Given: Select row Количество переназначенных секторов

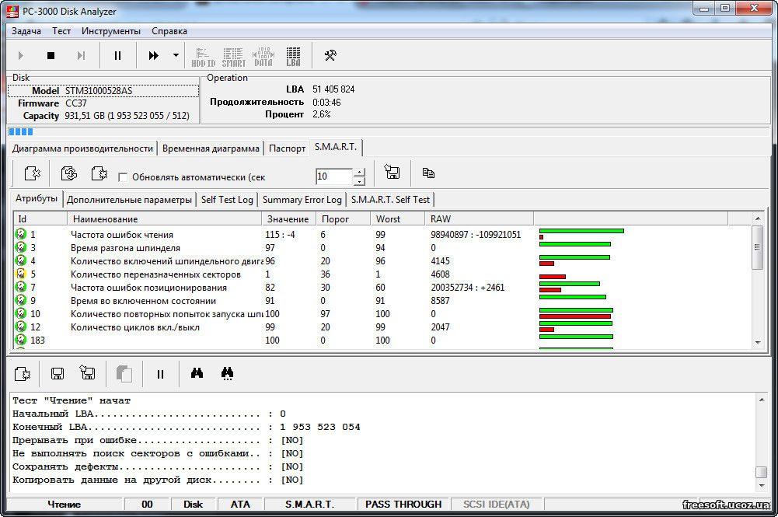Looking at the screenshot, I should click(382, 274).
